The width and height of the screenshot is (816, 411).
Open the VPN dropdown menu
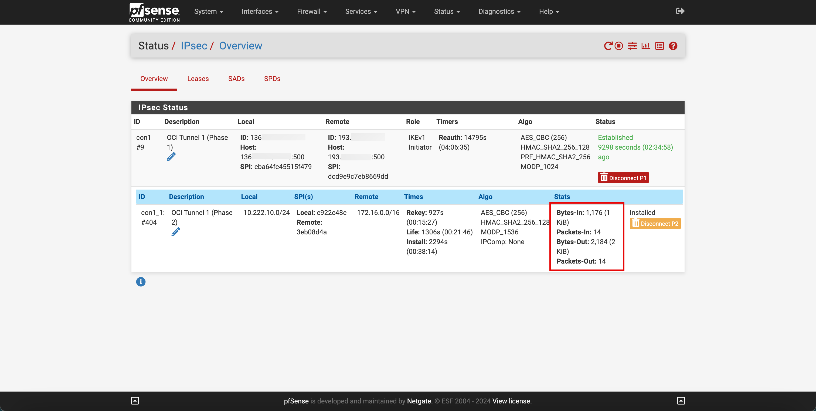pyautogui.click(x=406, y=11)
